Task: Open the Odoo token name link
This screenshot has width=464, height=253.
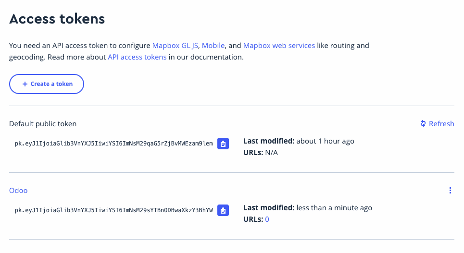Action: [x=18, y=190]
